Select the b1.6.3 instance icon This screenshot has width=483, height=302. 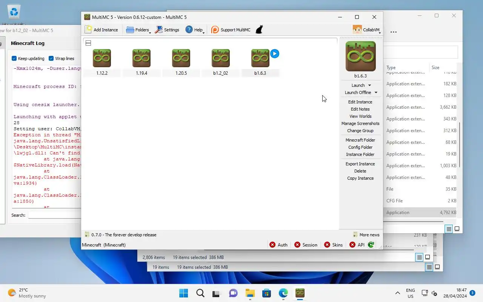260,58
